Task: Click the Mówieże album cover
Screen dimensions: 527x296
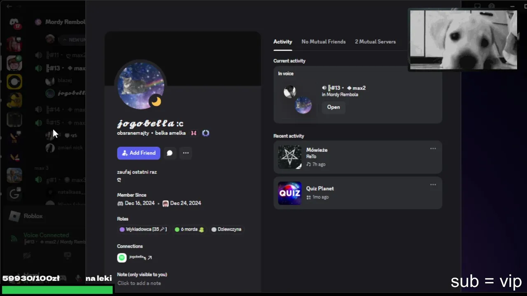Action: (x=290, y=157)
